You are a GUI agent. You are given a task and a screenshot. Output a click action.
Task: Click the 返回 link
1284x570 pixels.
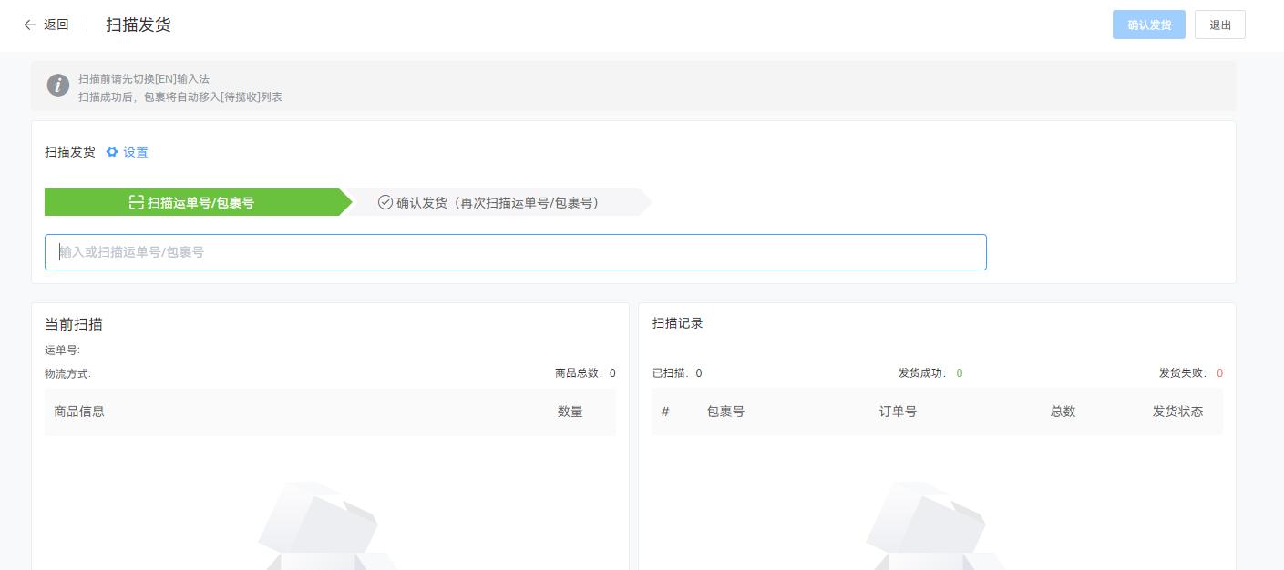[53, 25]
